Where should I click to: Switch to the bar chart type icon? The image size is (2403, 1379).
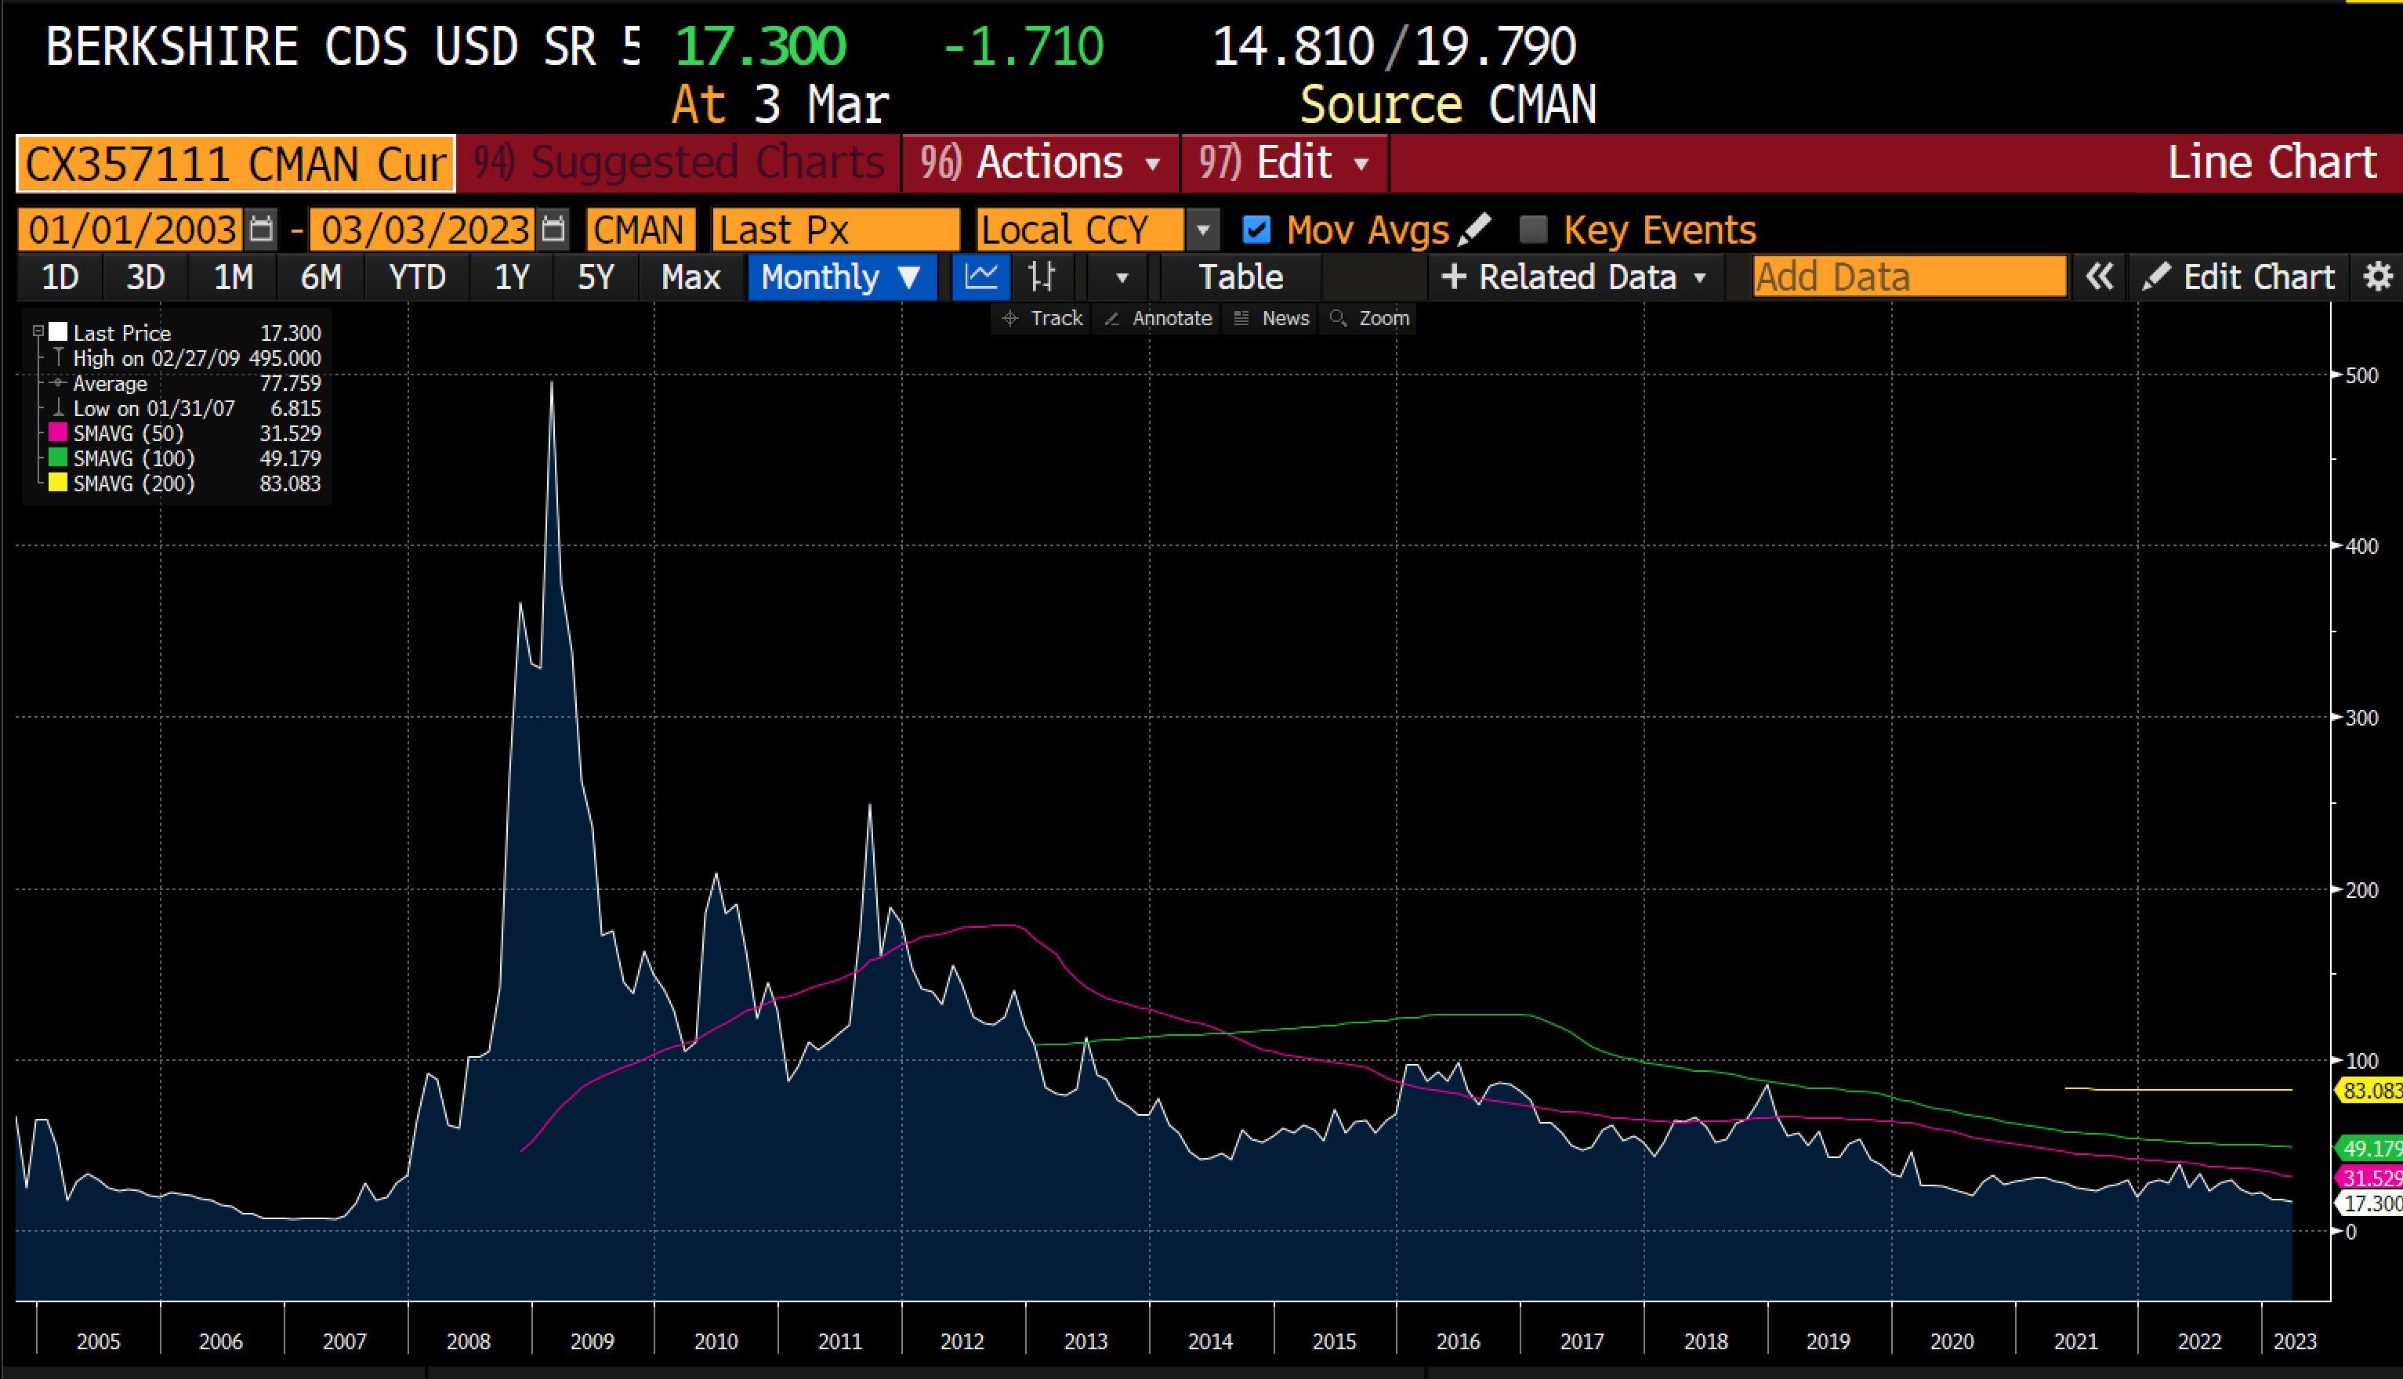coord(1041,277)
